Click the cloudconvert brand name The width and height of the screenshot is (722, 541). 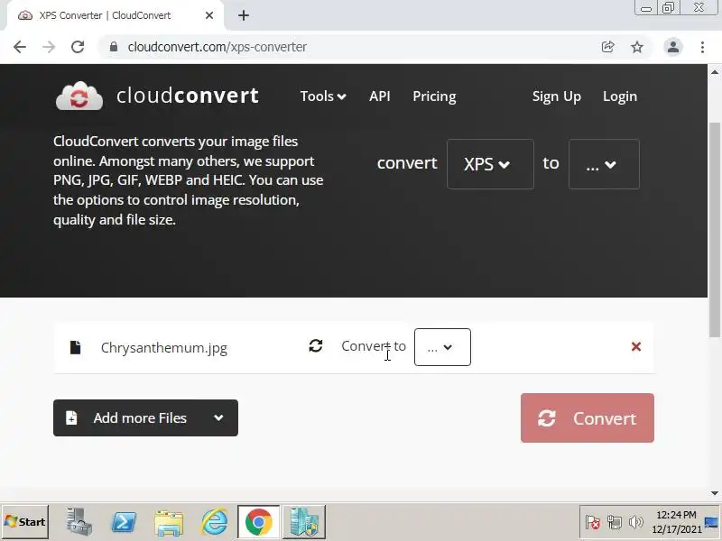coord(188,96)
